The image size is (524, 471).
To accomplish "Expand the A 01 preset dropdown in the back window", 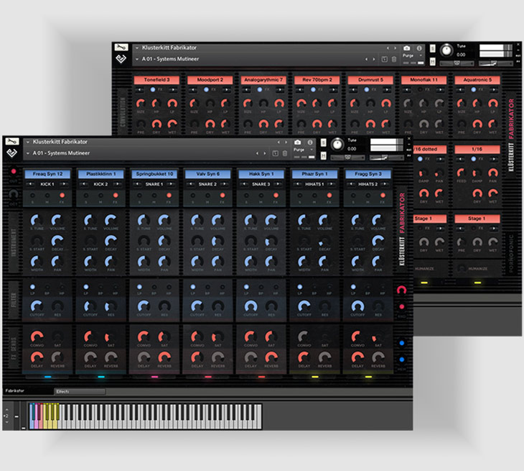I will 137,59.
